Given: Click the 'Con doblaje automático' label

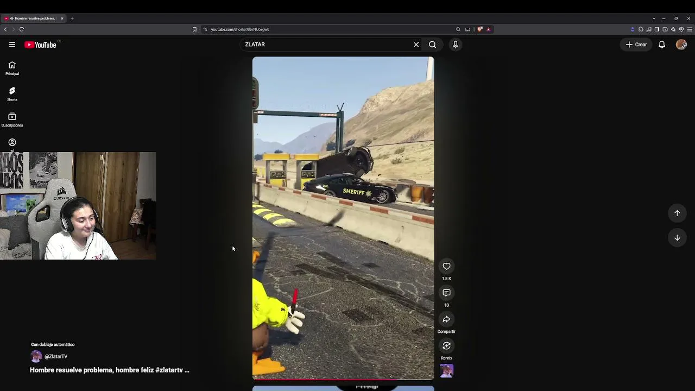Looking at the screenshot, I should click(53, 344).
